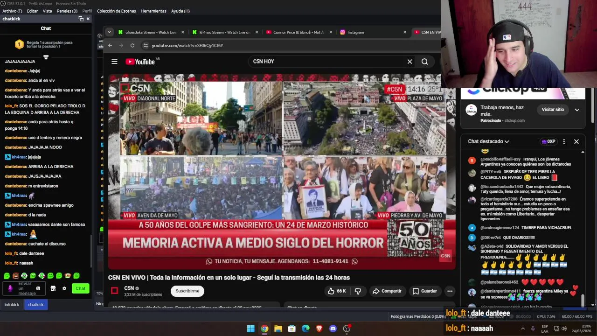The height and width of the screenshot is (336, 597).
Task: Switch to the infokick dock tab
Action: coord(12,305)
